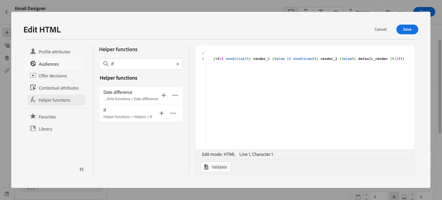
Task: Open Offer decisions section
Action: point(53,76)
